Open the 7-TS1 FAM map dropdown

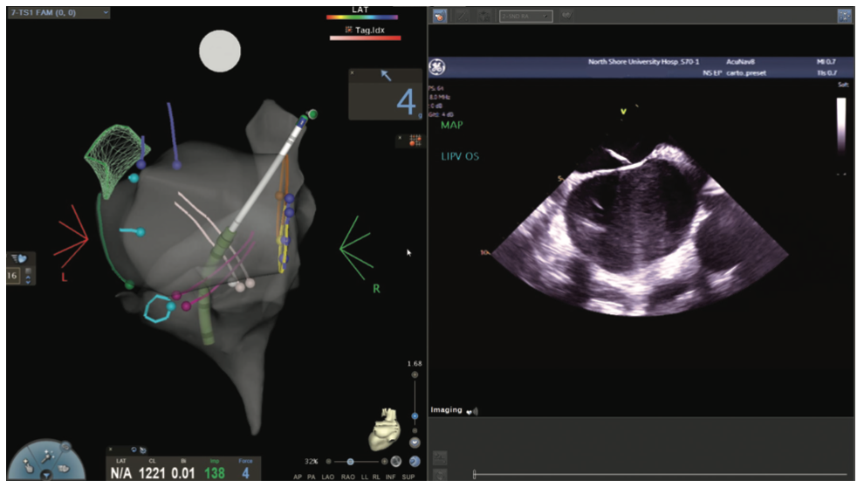click(x=58, y=12)
